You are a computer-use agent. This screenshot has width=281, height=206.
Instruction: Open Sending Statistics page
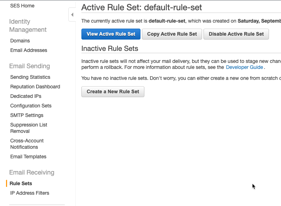coord(30,77)
